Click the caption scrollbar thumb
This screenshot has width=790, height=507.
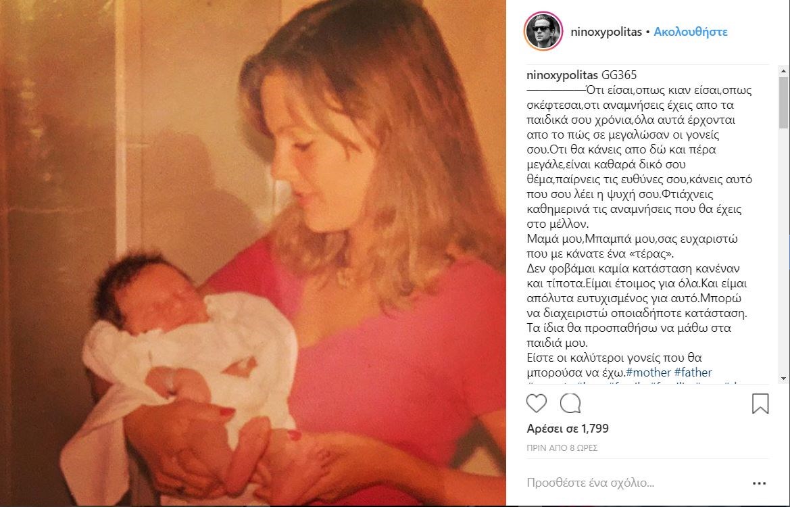(x=783, y=102)
